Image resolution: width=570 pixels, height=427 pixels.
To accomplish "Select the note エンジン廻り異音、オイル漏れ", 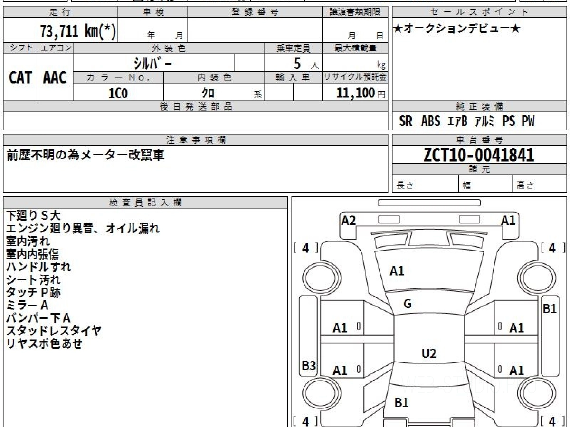I will coord(83,229).
